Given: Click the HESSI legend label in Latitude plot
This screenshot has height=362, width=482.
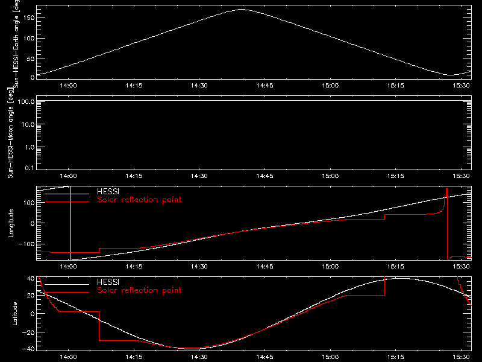Looking at the screenshot, I should [108, 282].
